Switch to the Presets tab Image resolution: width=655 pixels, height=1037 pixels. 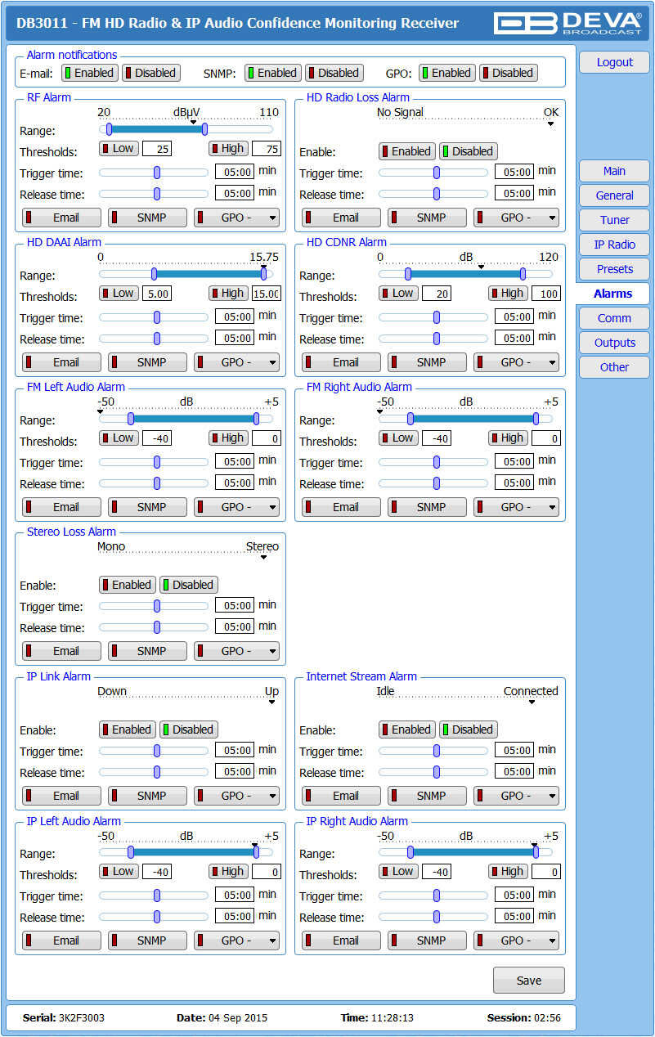tap(614, 269)
